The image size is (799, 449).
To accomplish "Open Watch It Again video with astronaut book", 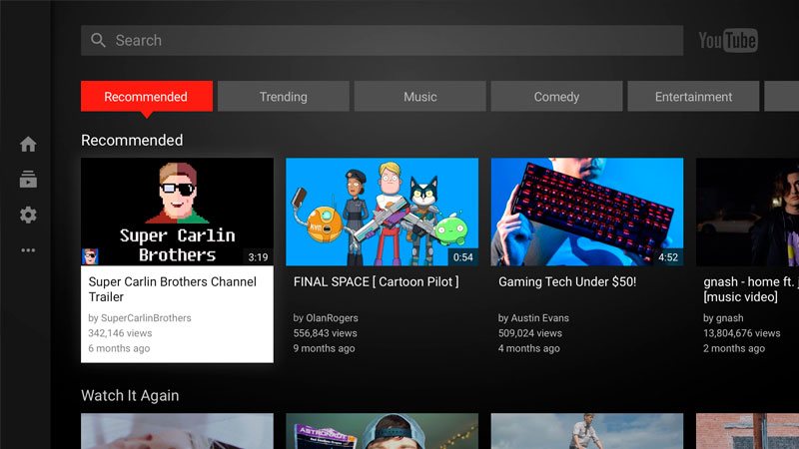I will click(382, 431).
